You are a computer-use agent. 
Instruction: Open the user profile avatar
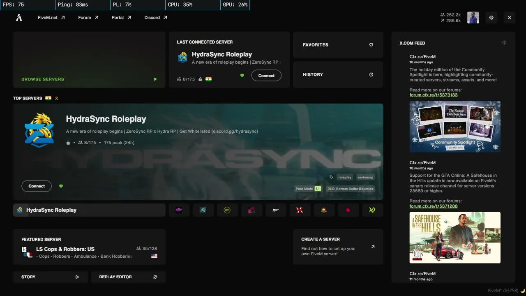(x=473, y=18)
